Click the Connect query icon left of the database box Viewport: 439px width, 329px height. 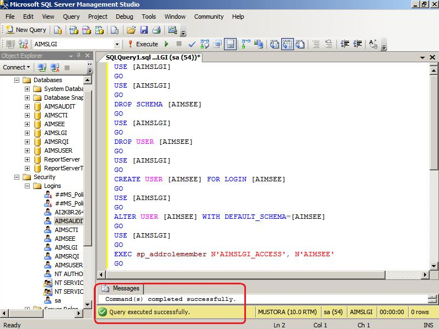click(10, 44)
